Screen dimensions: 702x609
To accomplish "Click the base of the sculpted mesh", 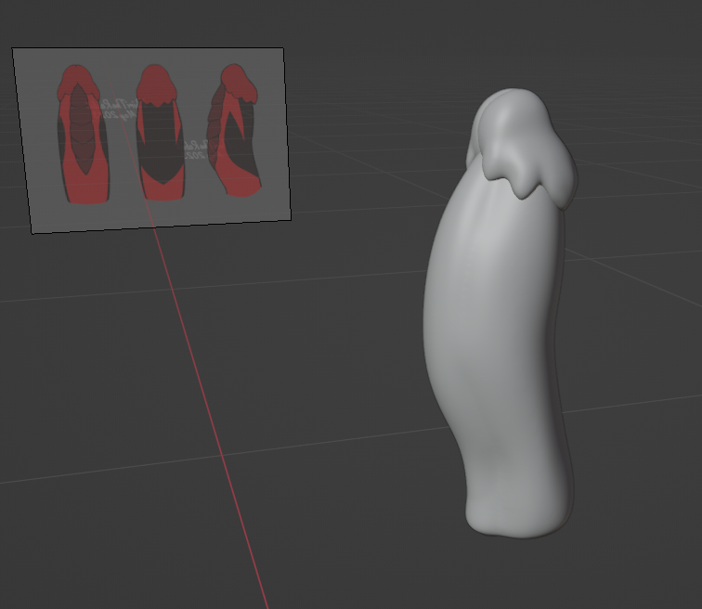I will pyautogui.click(x=515, y=515).
